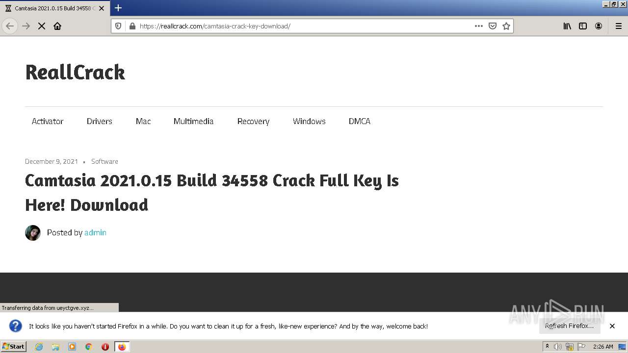
Task: Open the Firefox hamburger menu
Action: click(x=618, y=26)
